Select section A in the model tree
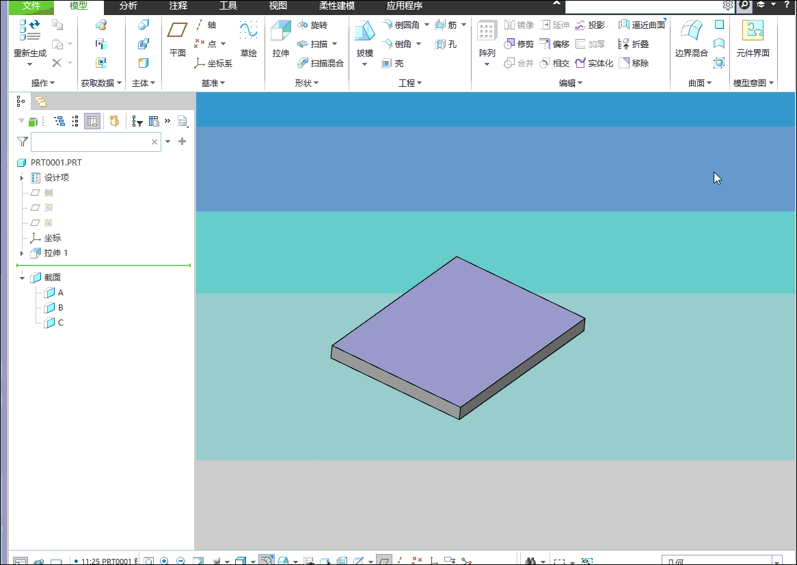Screen dimensions: 797x565 click(60, 293)
